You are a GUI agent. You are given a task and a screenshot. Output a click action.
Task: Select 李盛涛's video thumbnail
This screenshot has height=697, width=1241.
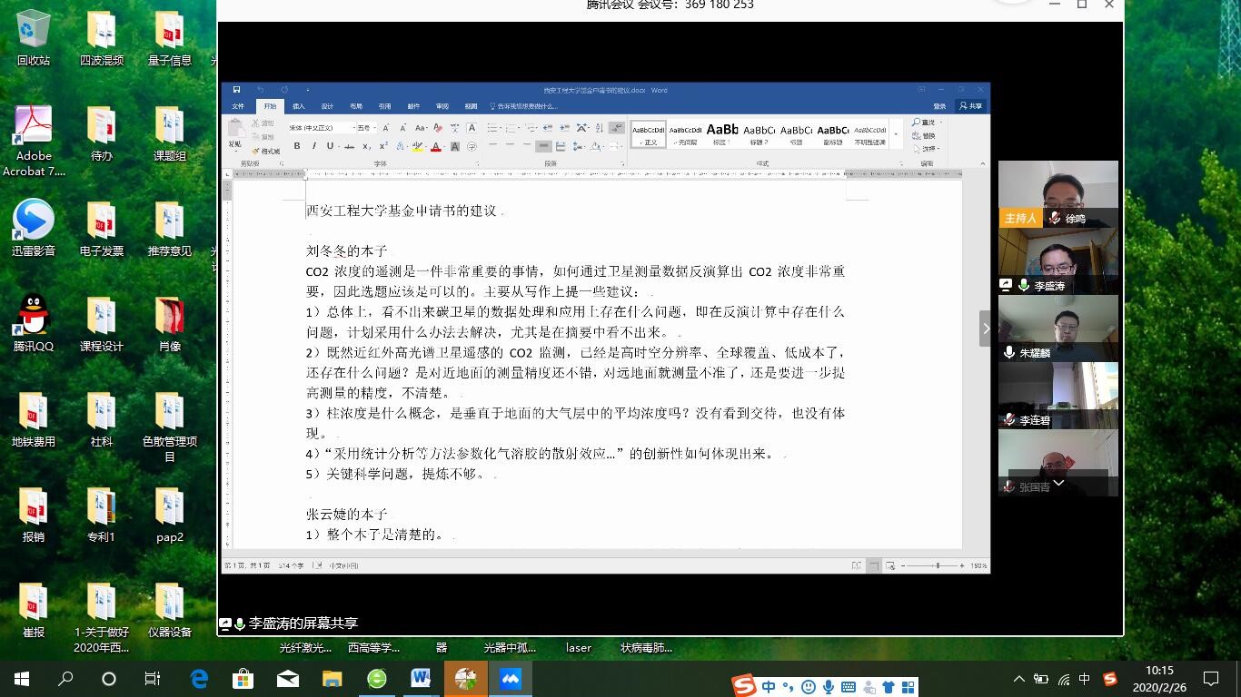1057,260
